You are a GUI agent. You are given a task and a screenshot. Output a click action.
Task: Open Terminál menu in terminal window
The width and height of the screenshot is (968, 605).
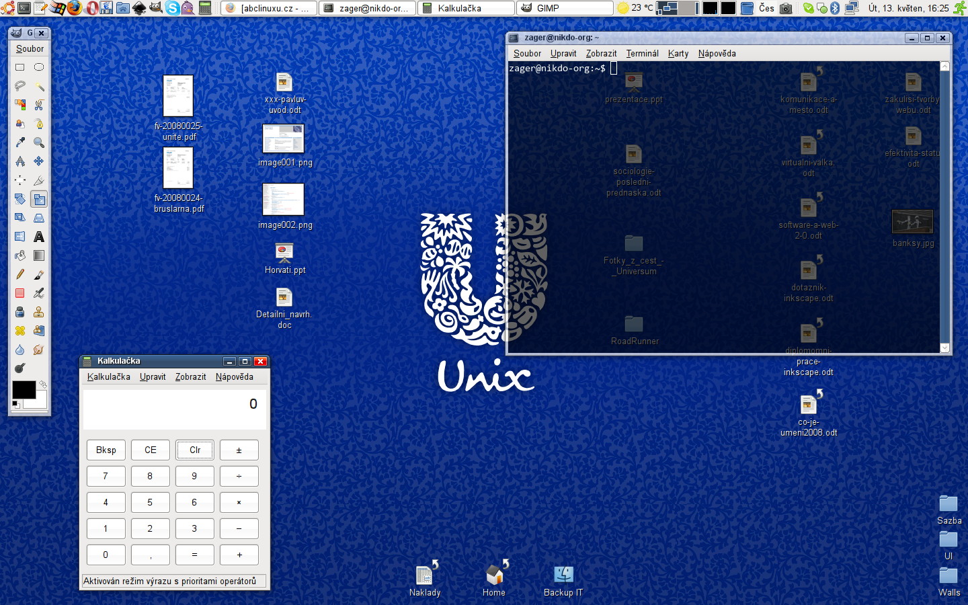coord(642,54)
